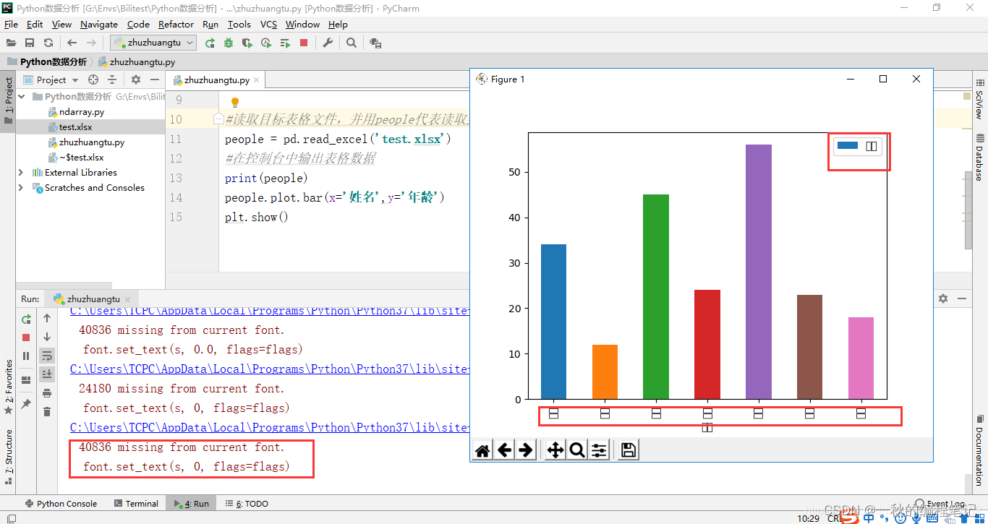The image size is (988, 524).
Task: Reset view with Figure 1 home icon
Action: click(x=482, y=450)
